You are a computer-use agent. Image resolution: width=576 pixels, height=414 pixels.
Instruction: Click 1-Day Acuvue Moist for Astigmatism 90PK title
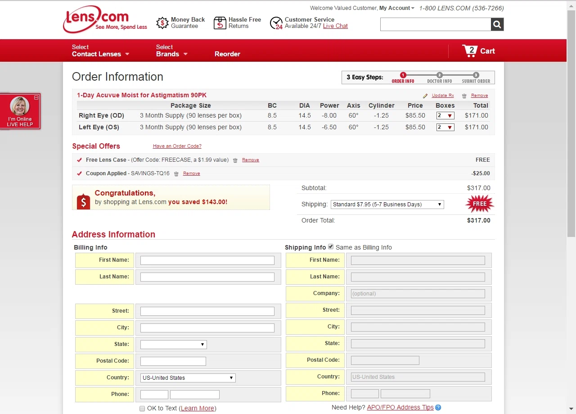[142, 96]
